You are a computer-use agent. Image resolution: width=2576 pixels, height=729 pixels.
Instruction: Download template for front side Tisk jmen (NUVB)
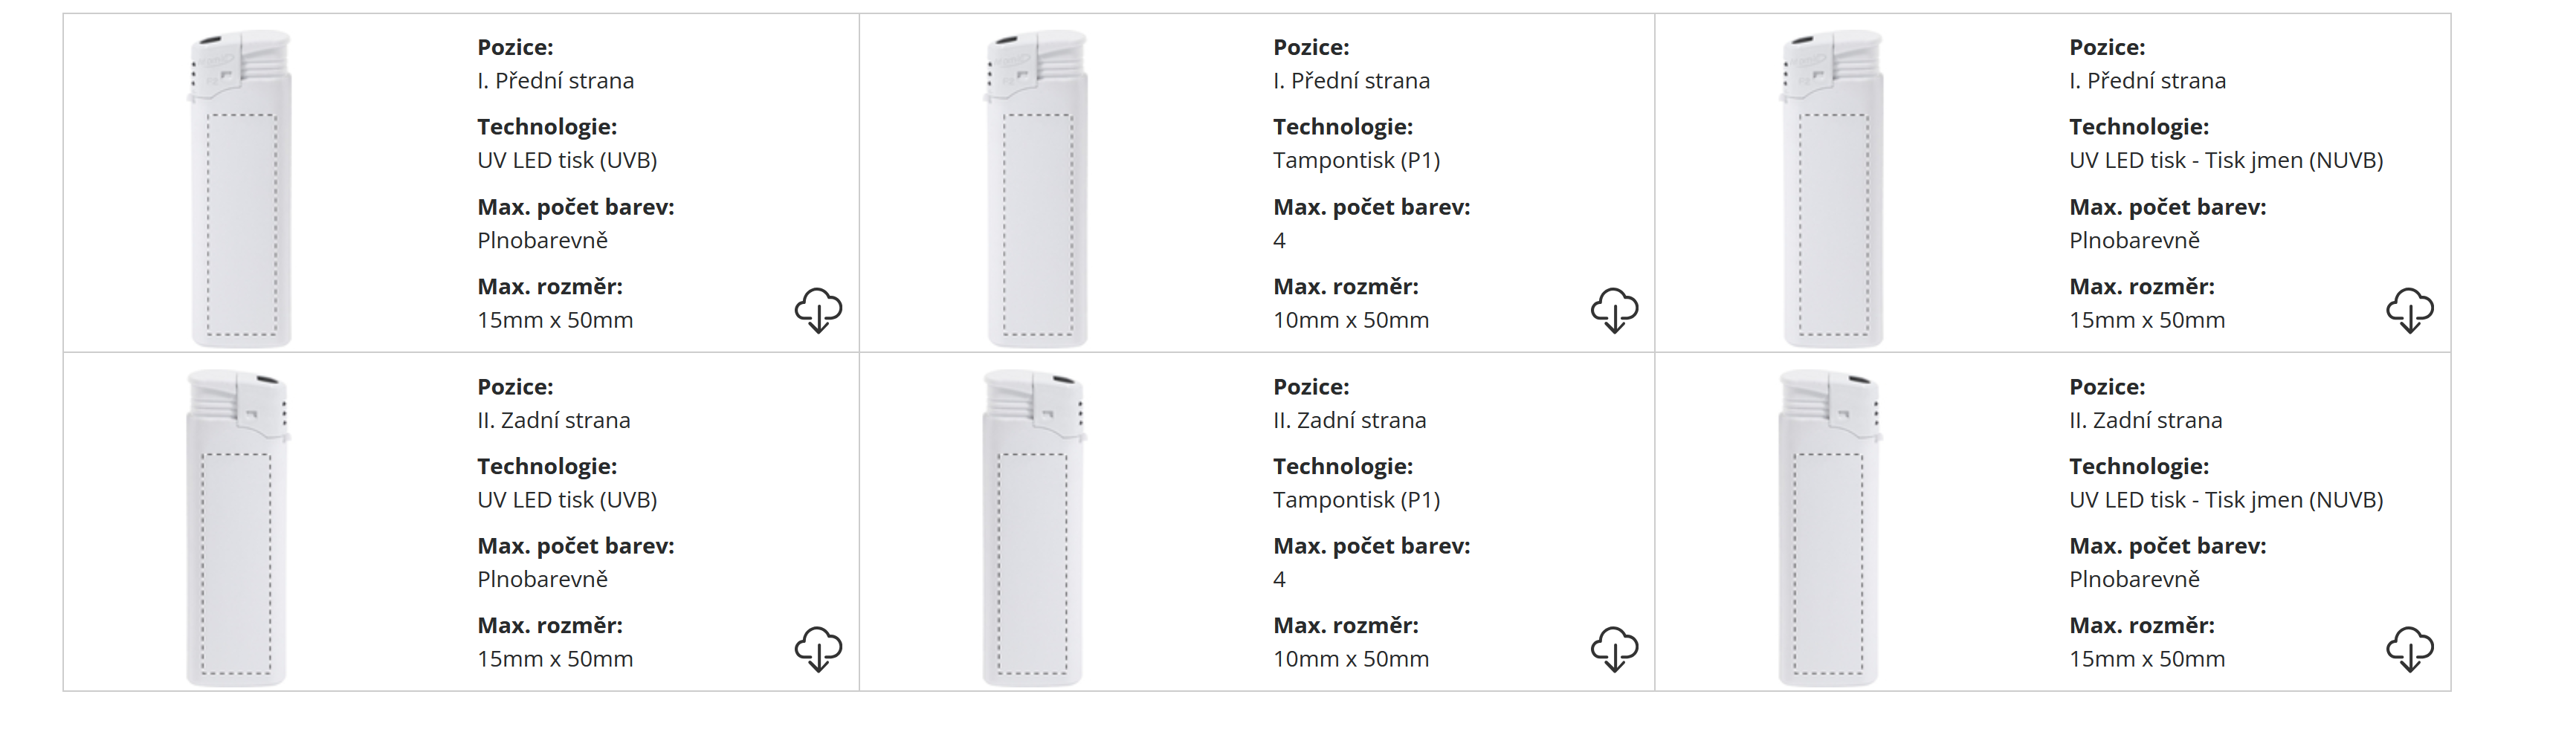click(x=2409, y=310)
